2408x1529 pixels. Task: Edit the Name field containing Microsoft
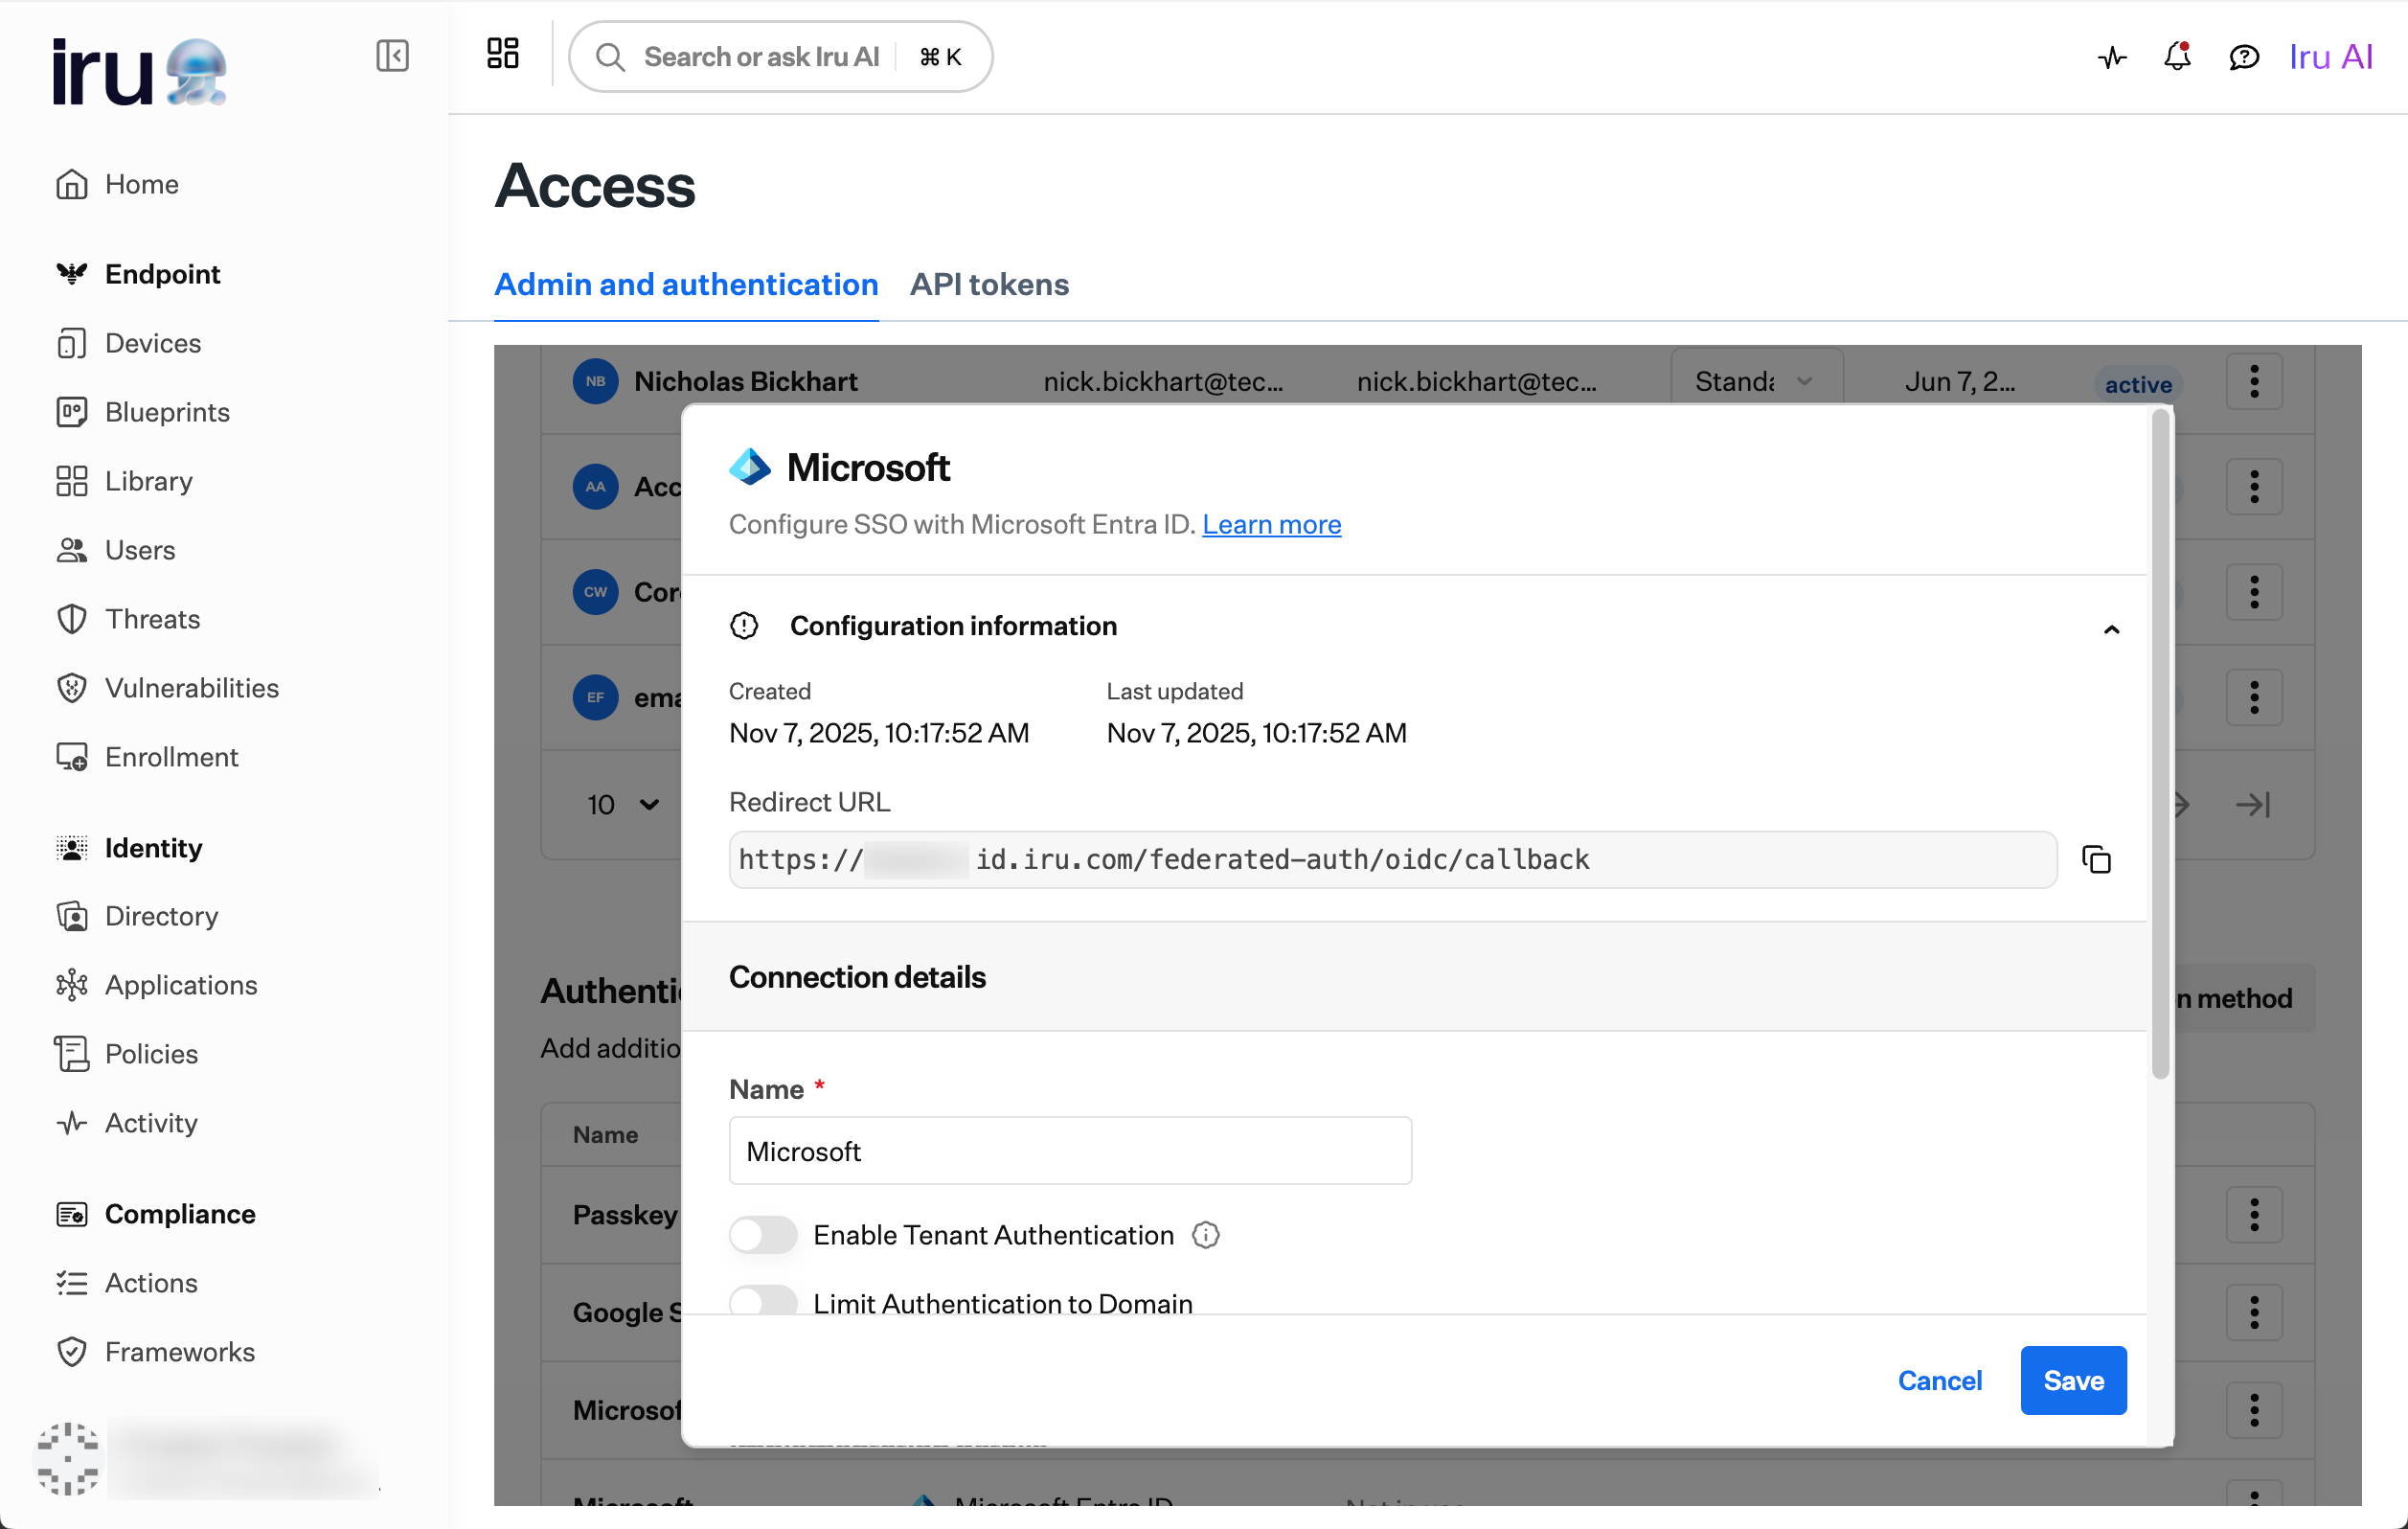coord(1069,1151)
